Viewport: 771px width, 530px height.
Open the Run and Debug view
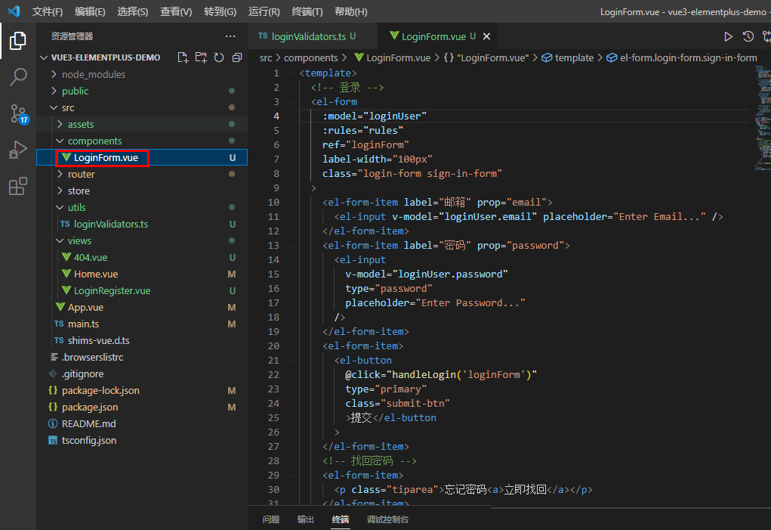(x=17, y=150)
